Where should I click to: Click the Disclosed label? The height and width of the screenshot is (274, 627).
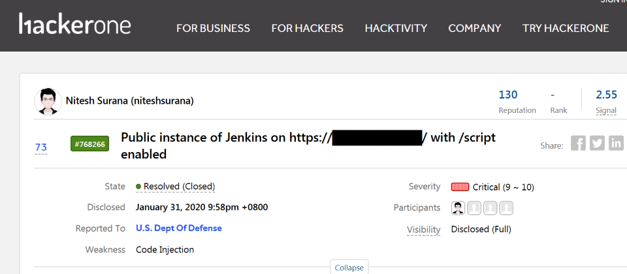click(x=106, y=207)
